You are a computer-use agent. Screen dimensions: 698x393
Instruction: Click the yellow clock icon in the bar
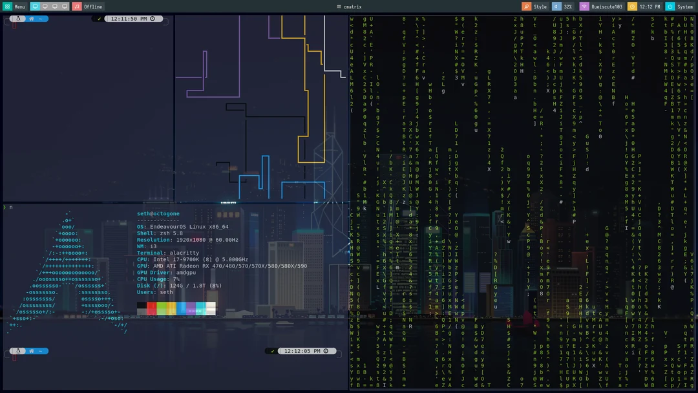(633, 6)
